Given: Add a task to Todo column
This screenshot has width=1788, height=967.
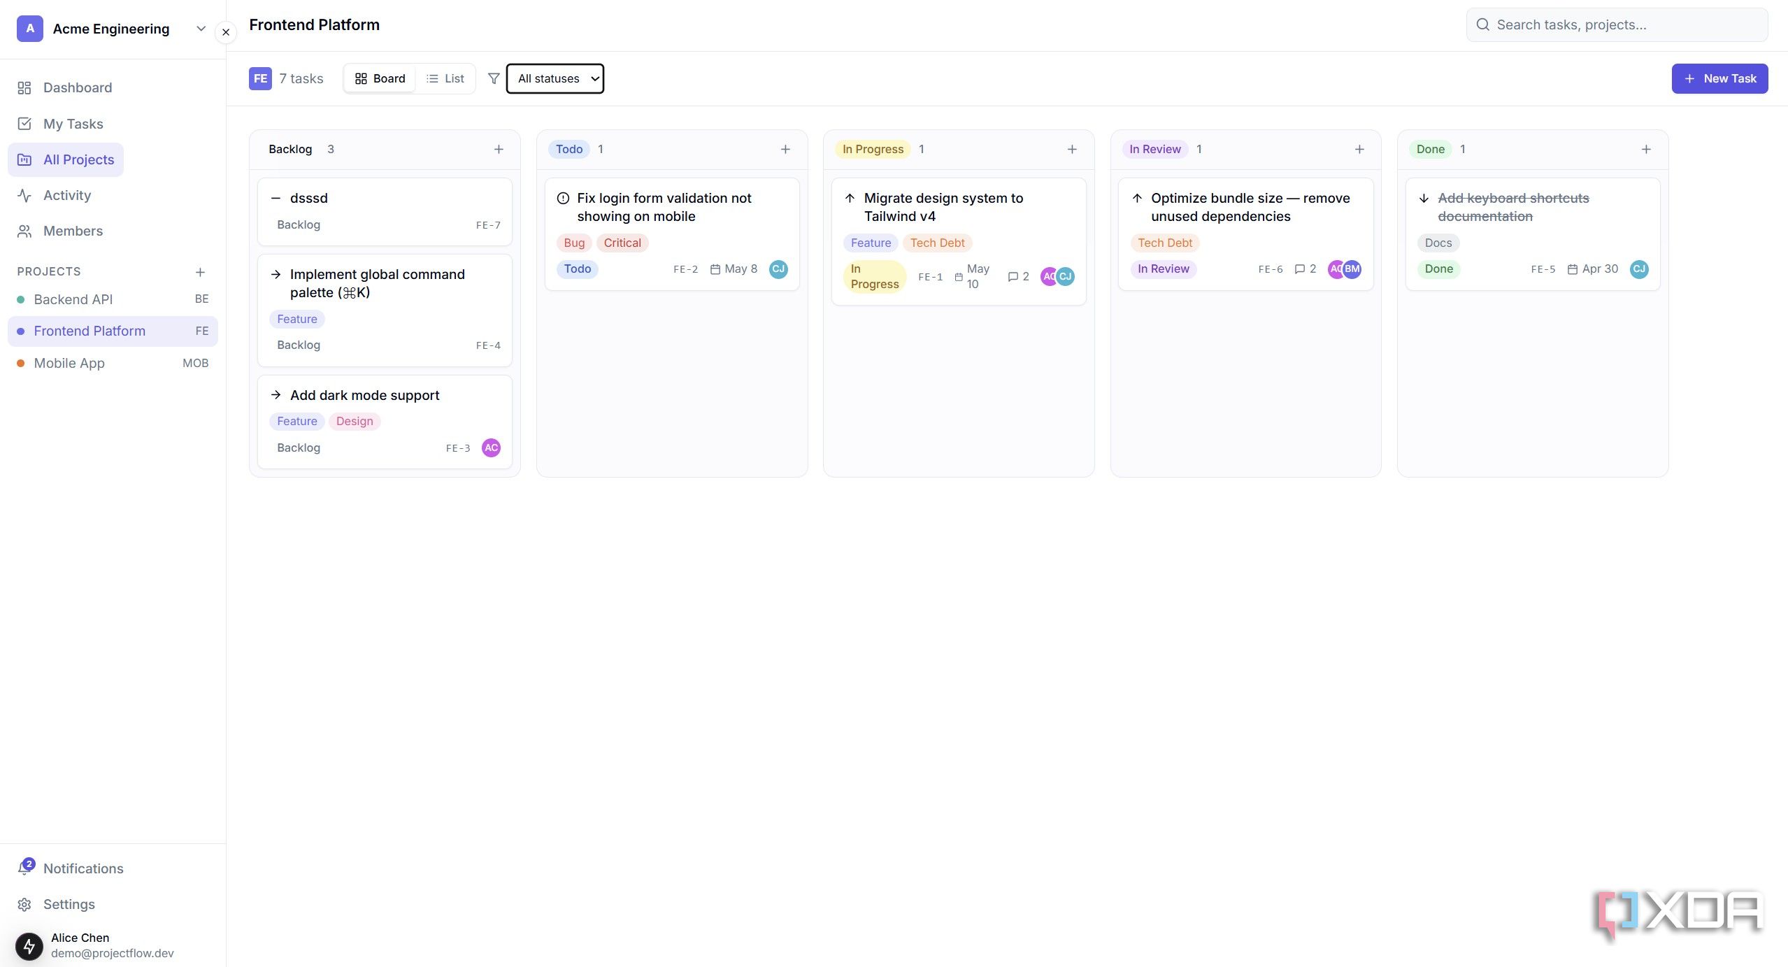Looking at the screenshot, I should click(x=785, y=149).
